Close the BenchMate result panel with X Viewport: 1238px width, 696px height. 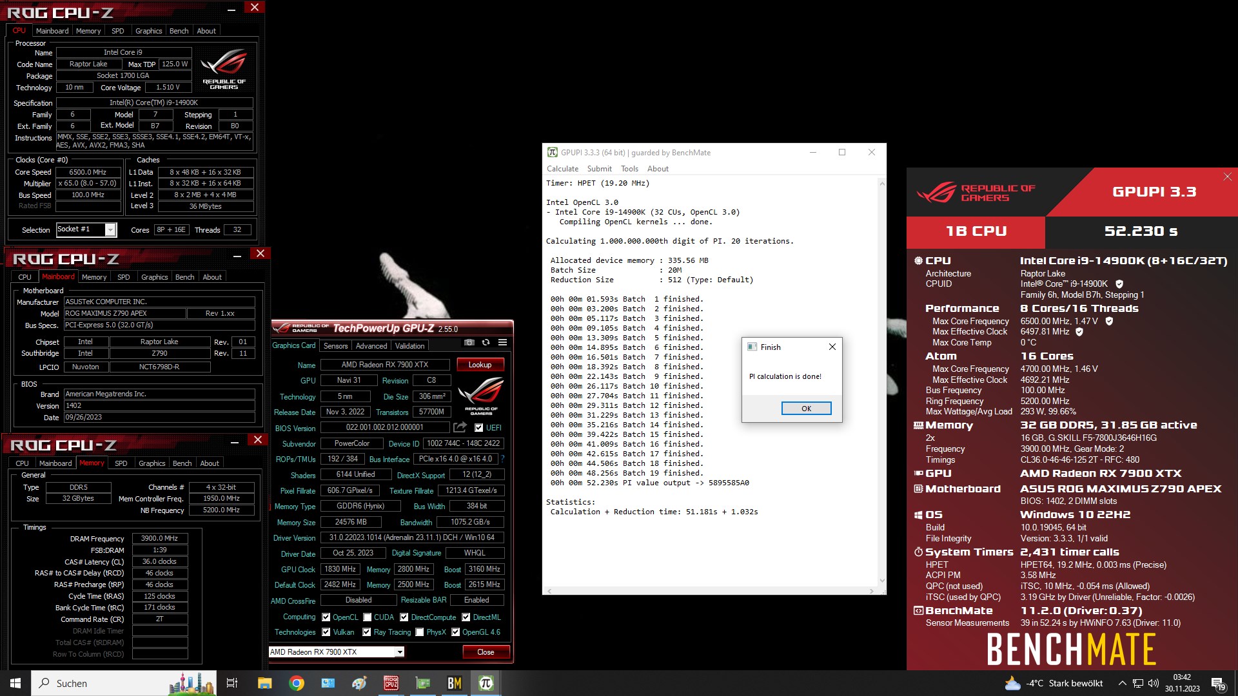pos(1227,177)
